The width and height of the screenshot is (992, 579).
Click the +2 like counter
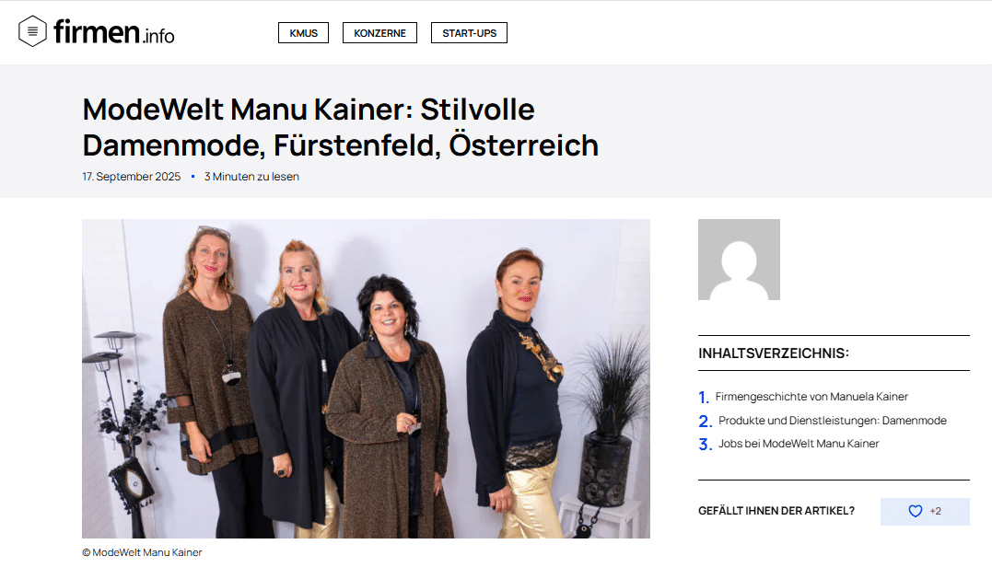click(935, 511)
